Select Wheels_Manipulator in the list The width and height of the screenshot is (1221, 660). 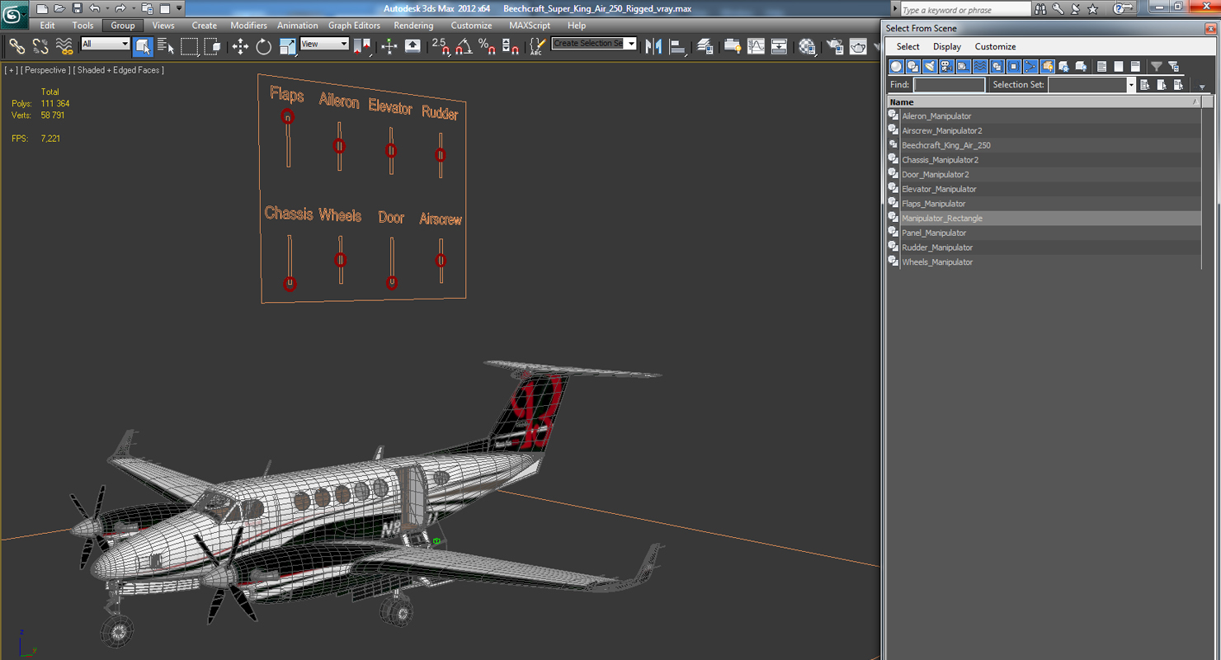coord(937,262)
